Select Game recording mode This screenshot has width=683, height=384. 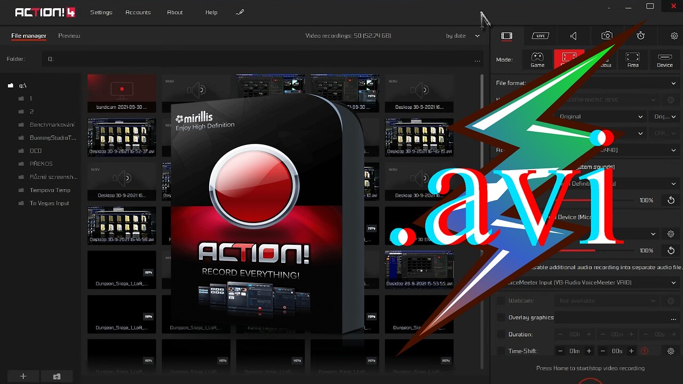click(x=537, y=60)
